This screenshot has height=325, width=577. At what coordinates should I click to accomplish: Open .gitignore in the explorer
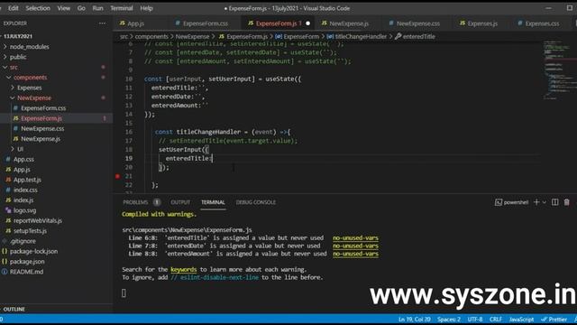coord(23,241)
